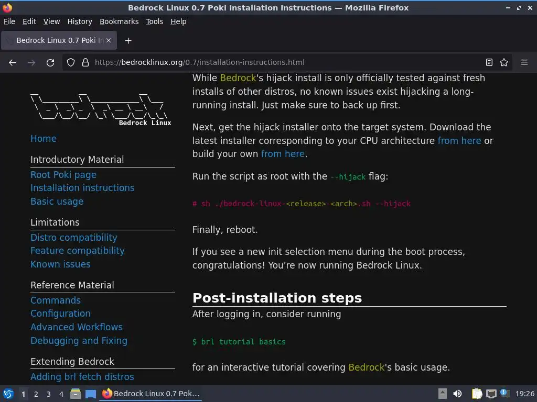Viewport: 537px width, 402px height.
Task: Open the Tools menu
Action: tap(155, 21)
